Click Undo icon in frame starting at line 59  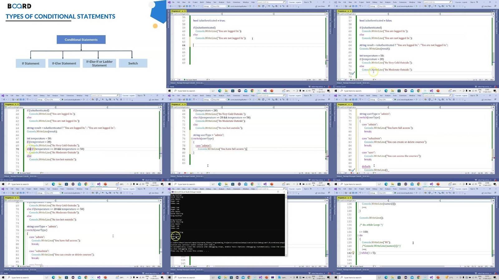click(28, 100)
